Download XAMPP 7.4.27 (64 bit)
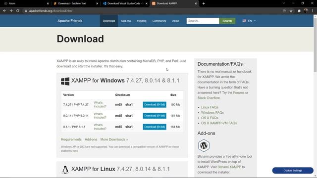 pos(155,104)
